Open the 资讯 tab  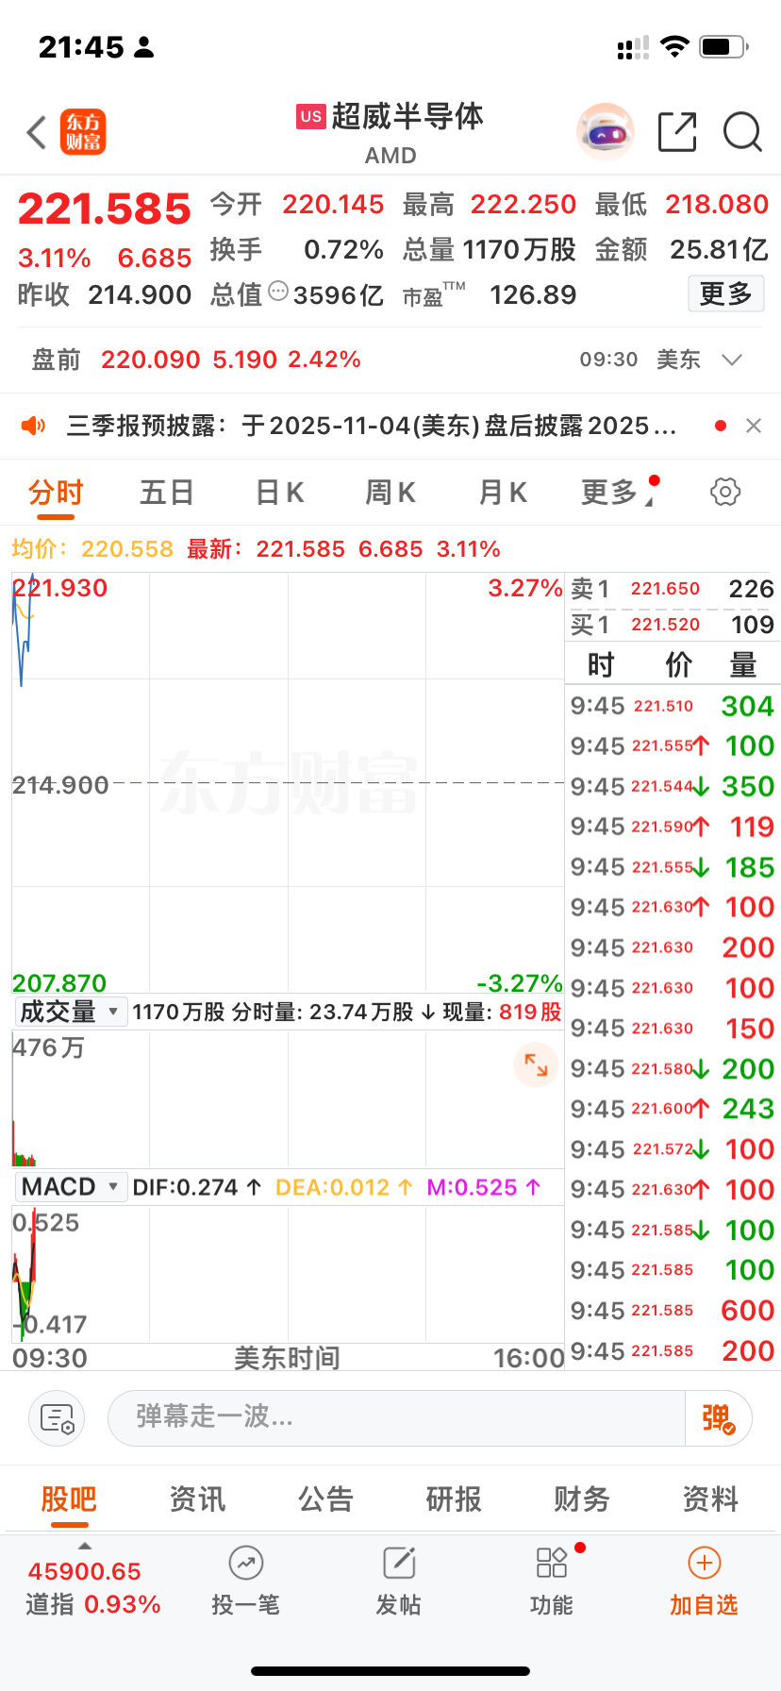pyautogui.click(x=197, y=1498)
